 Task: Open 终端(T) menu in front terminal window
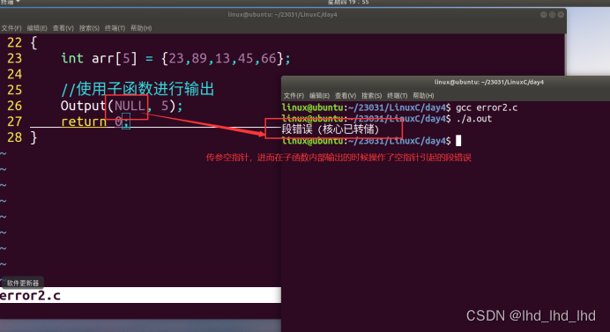point(398,96)
